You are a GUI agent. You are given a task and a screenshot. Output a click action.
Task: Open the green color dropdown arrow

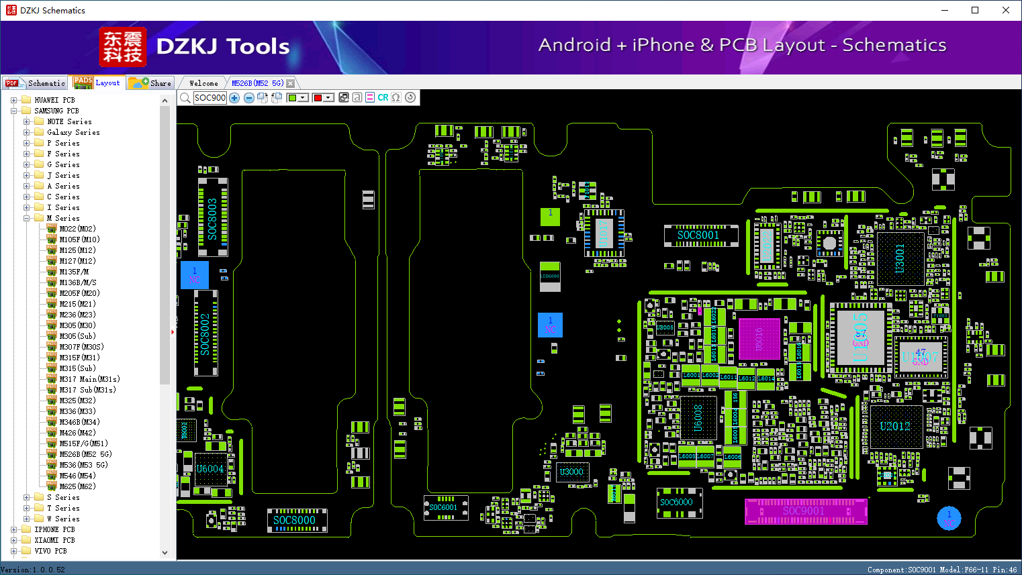pyautogui.click(x=303, y=98)
